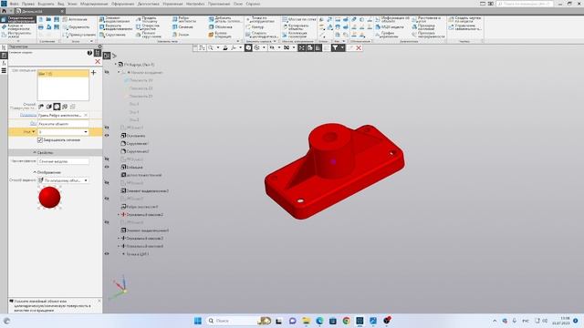Cancel operation with red X in Параметры panel
Viewport: 584px width, 328px height.
coord(98,61)
